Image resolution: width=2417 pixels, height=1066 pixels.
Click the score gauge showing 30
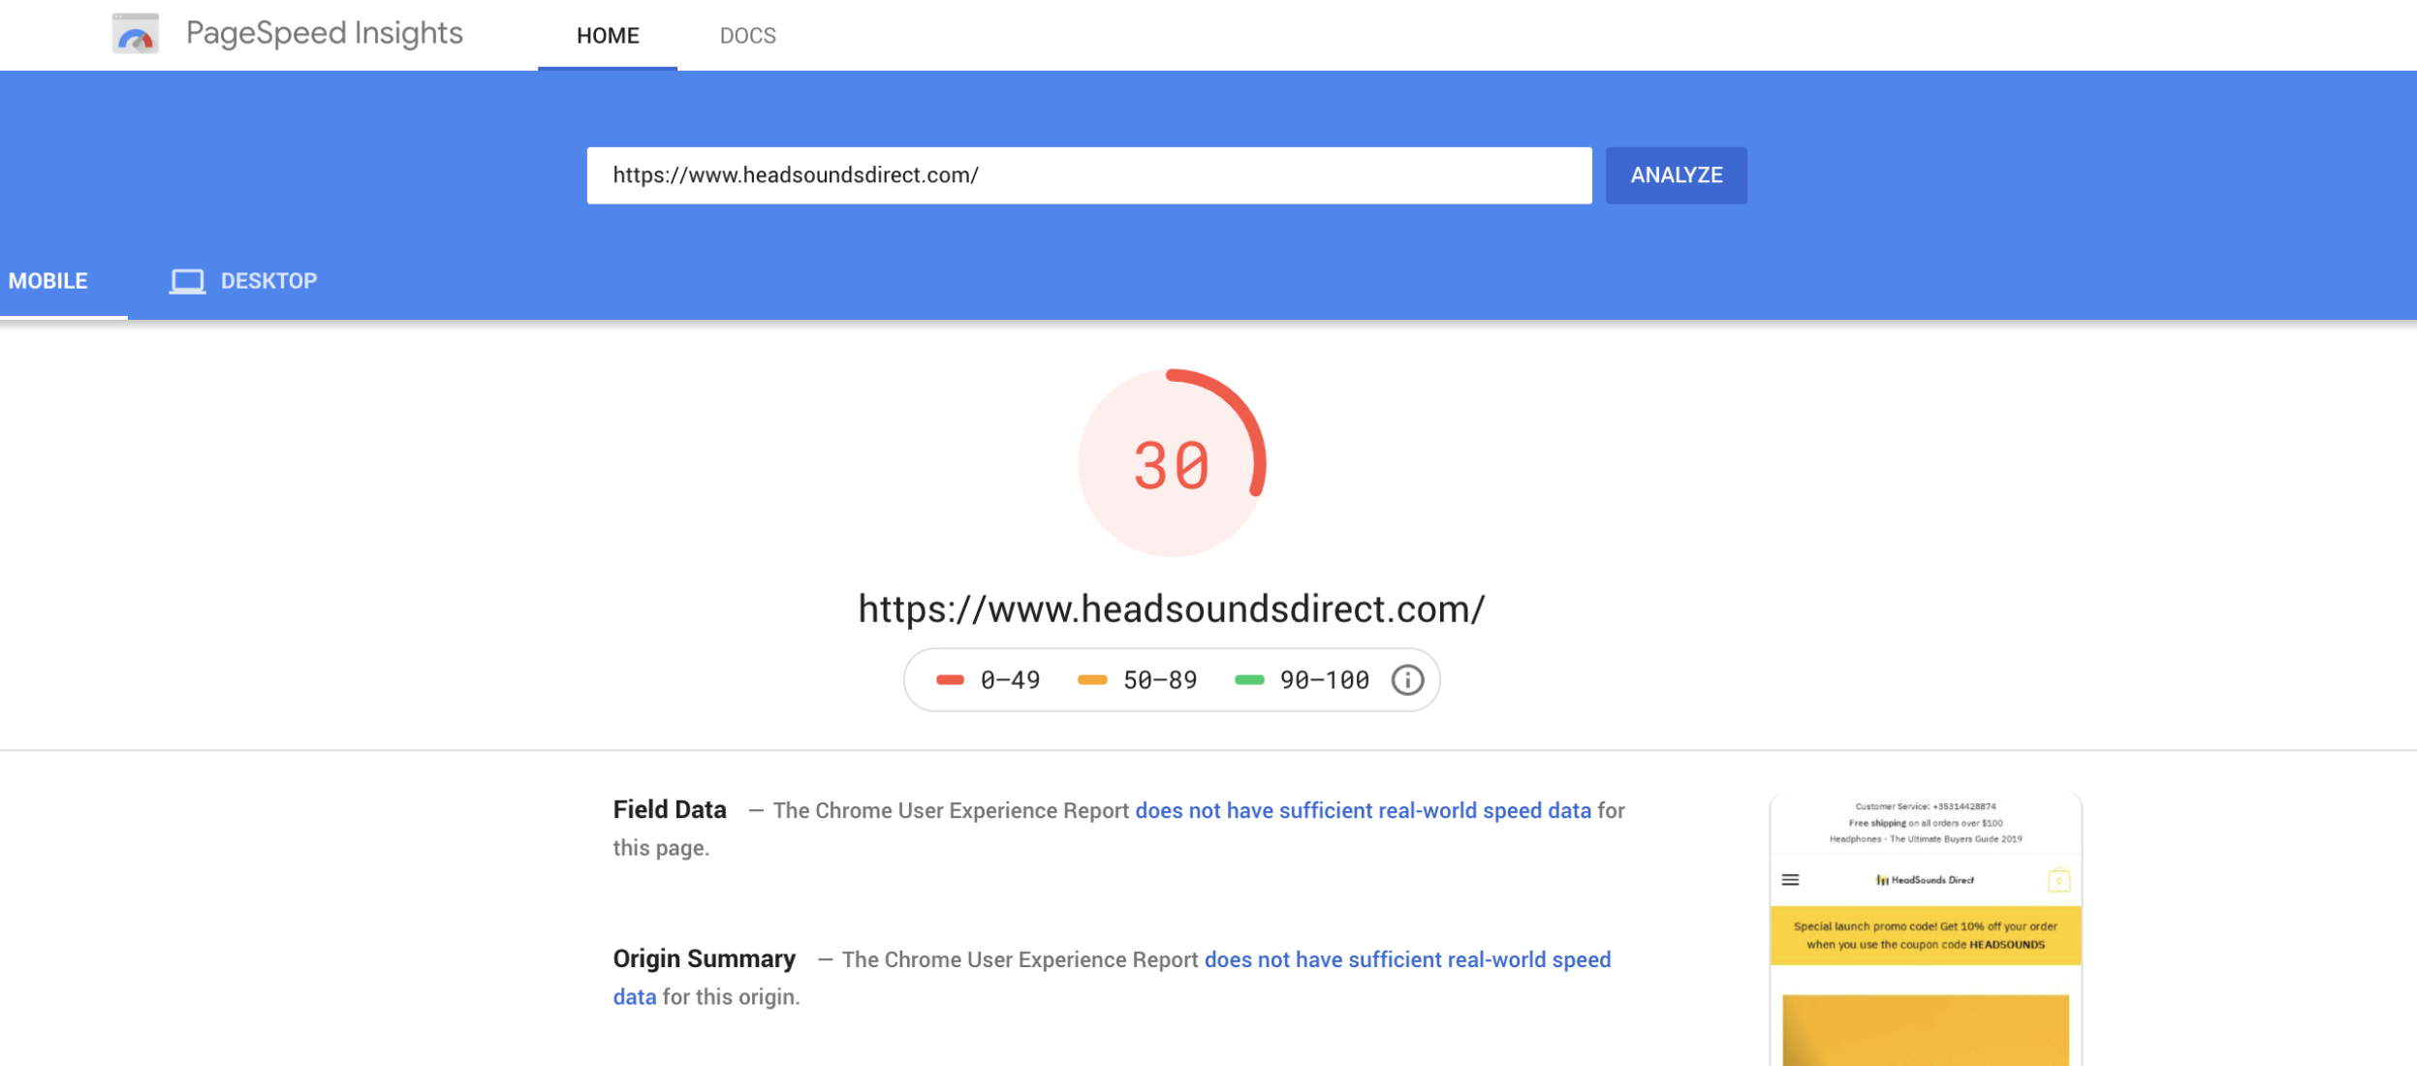pyautogui.click(x=1172, y=463)
